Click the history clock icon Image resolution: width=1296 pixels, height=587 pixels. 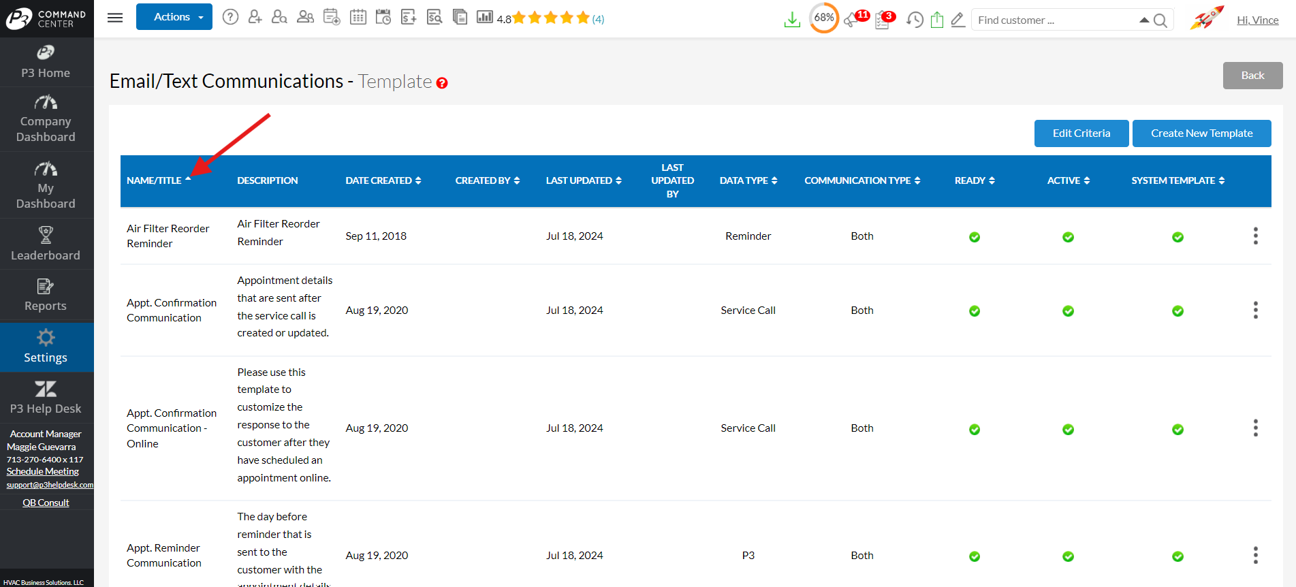[915, 20]
